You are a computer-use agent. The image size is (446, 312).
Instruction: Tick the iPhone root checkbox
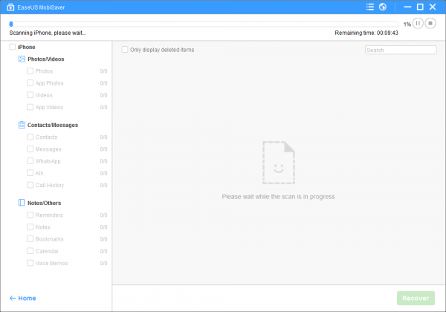12,47
